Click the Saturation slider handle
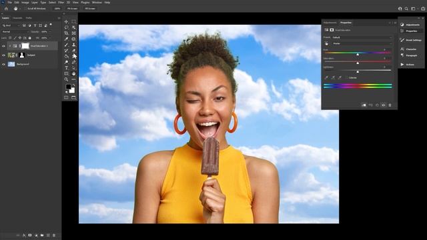Screen dimensions: 427x240 (358, 63)
